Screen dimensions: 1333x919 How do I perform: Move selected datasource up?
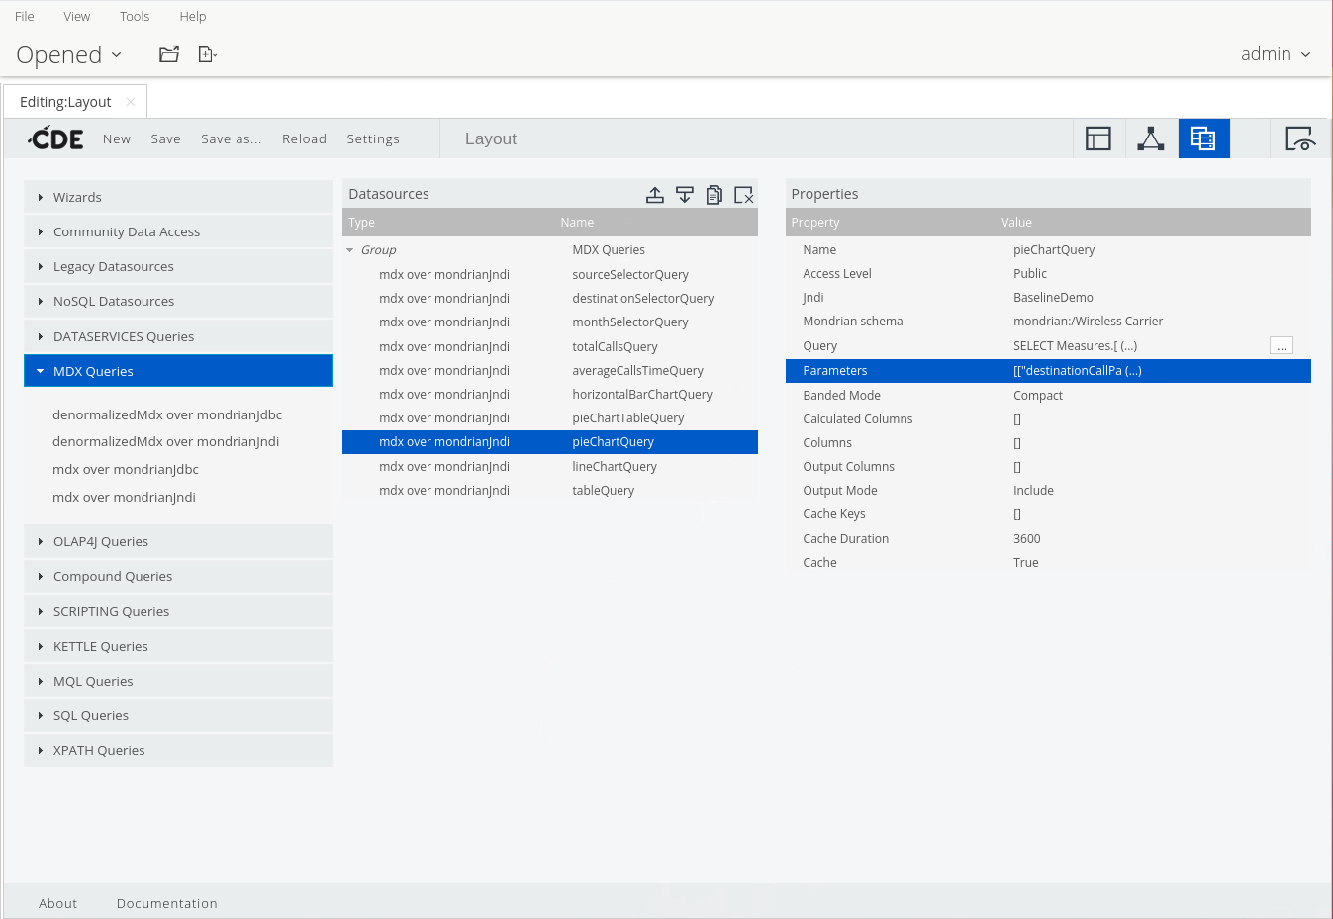pyautogui.click(x=655, y=195)
